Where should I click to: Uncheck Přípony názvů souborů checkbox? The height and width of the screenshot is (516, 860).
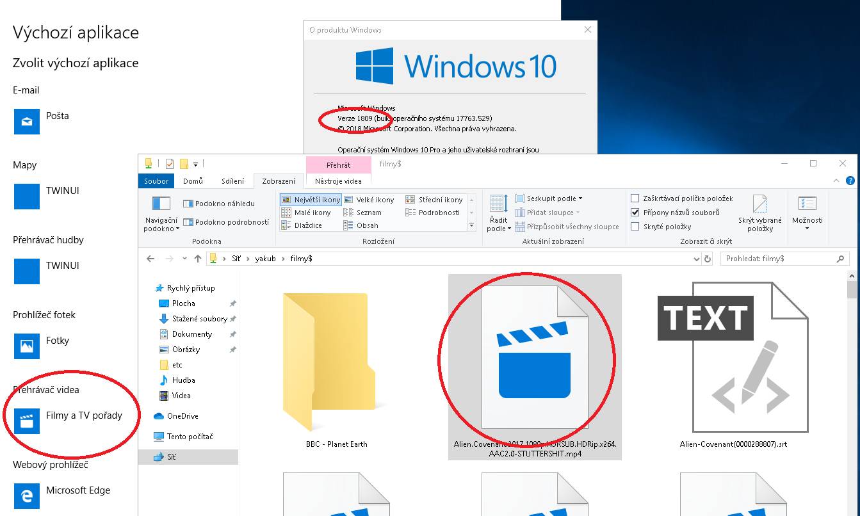point(676,213)
